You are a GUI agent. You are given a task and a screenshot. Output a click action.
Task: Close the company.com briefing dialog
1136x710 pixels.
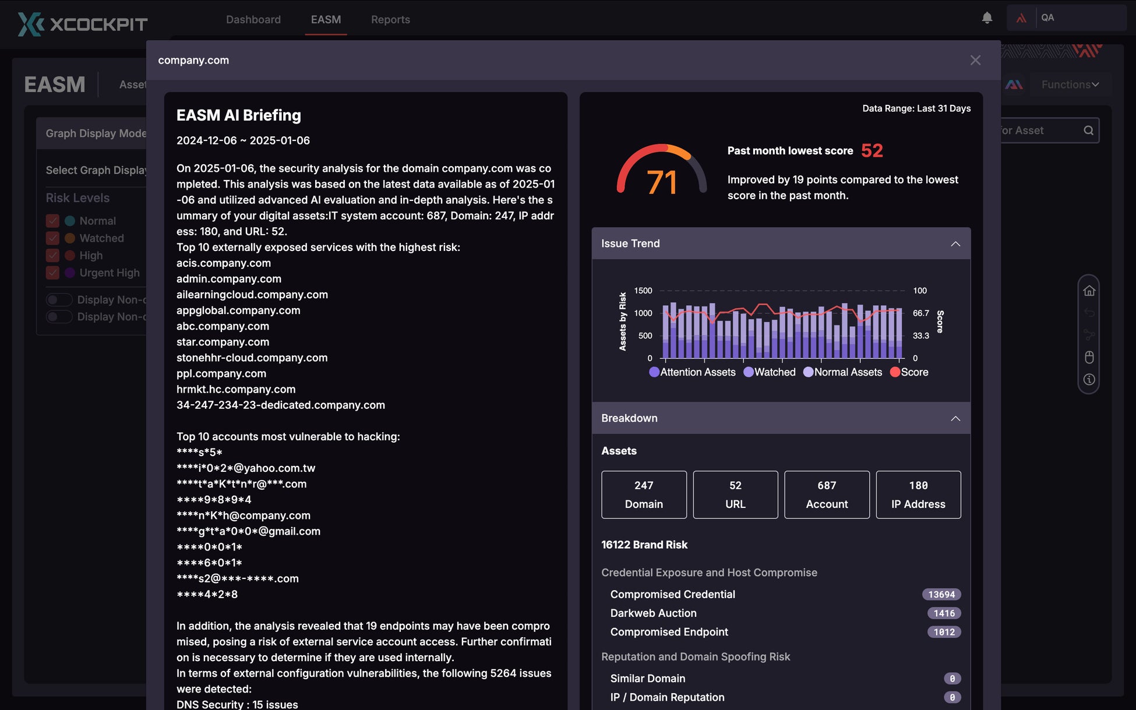click(x=975, y=60)
